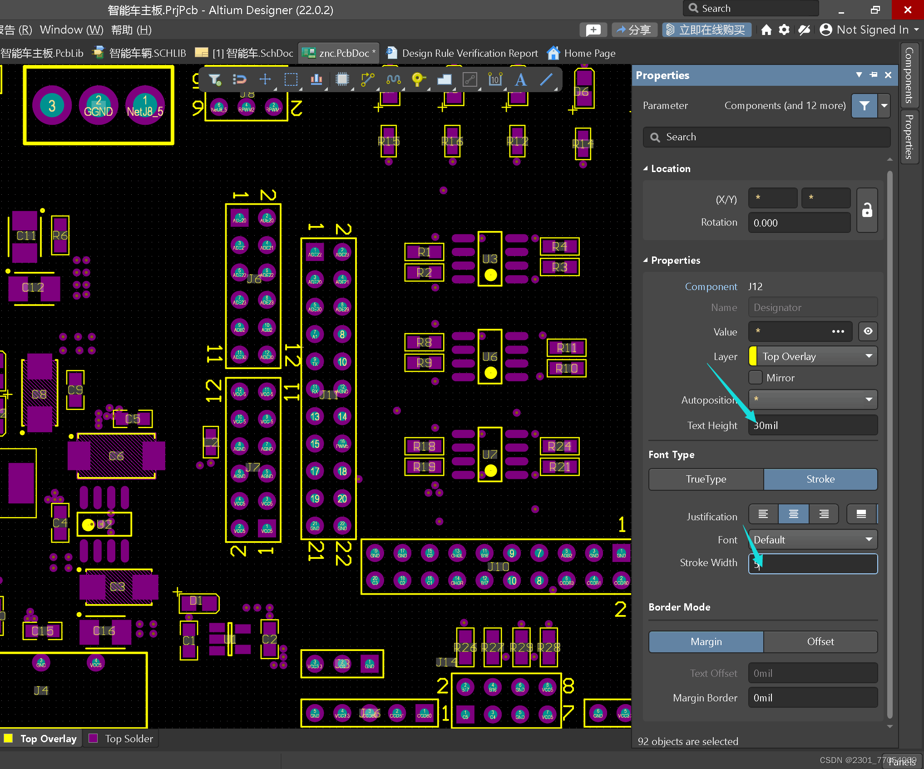Enable the Mirror checkbox

click(x=756, y=378)
